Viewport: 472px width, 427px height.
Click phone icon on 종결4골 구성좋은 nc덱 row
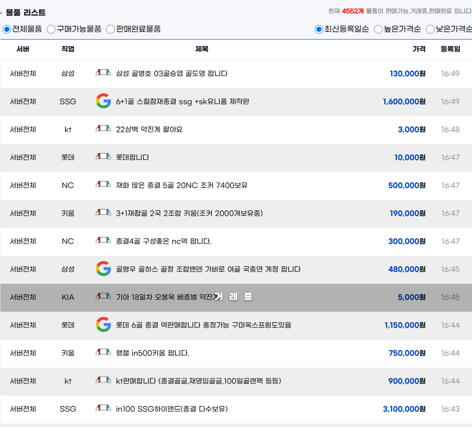point(103,241)
